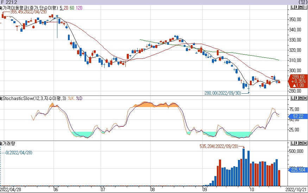The height and width of the screenshot is (193, 308).
Task: Click the 535,204(2022/09/28) peak volume annotation
Action: coord(219,146)
